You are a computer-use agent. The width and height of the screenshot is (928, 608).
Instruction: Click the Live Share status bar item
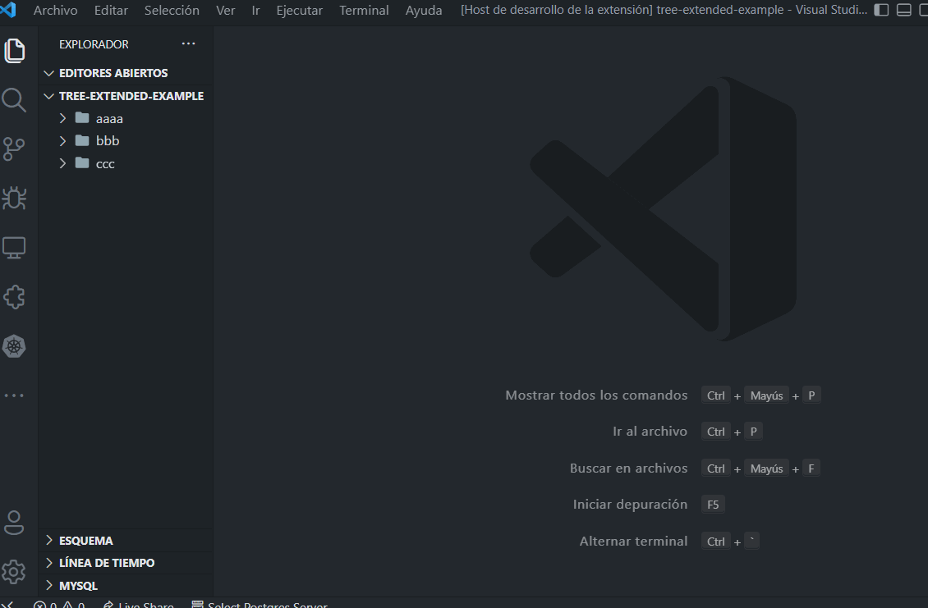[139, 605]
